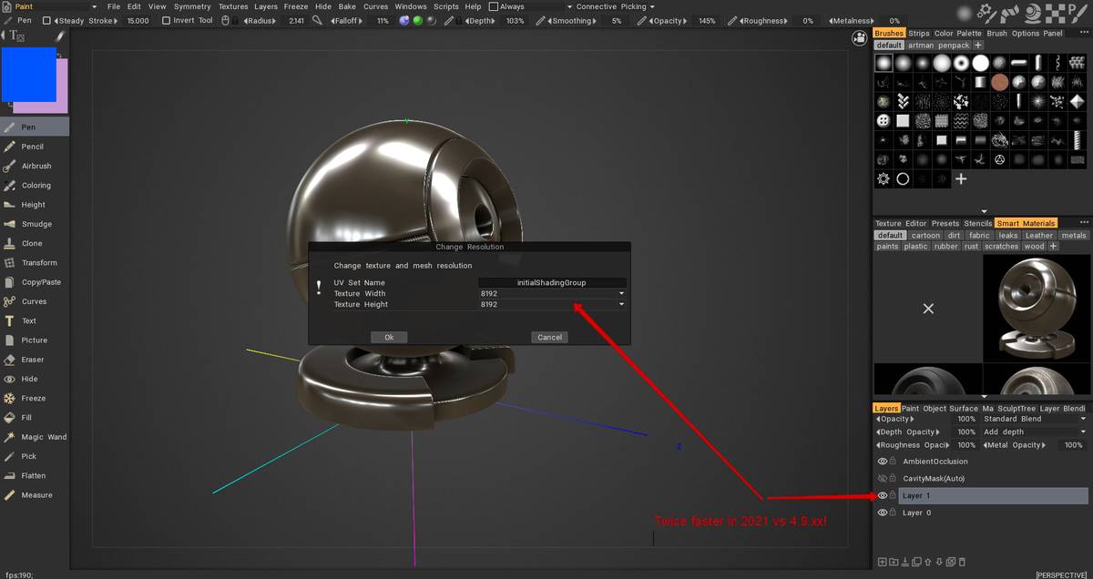Viewport: 1093px width, 579px height.
Task: Toggle the lock on AmbientOcclusion layer
Action: pos(893,462)
